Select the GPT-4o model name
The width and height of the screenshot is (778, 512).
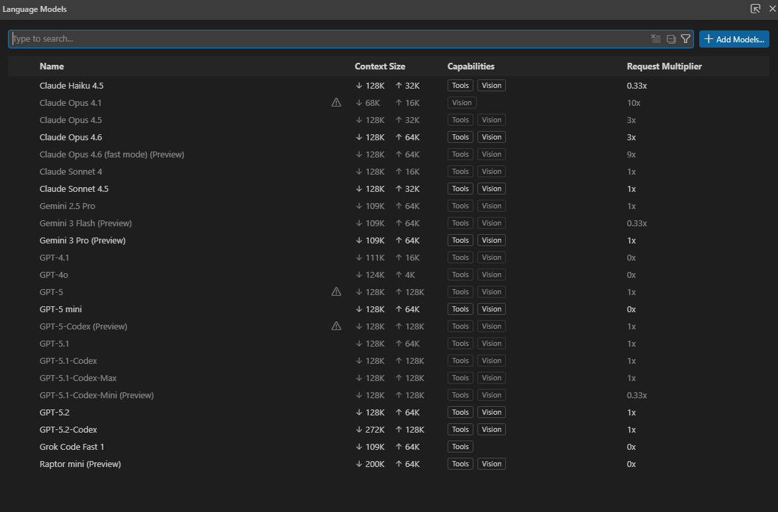coord(54,275)
